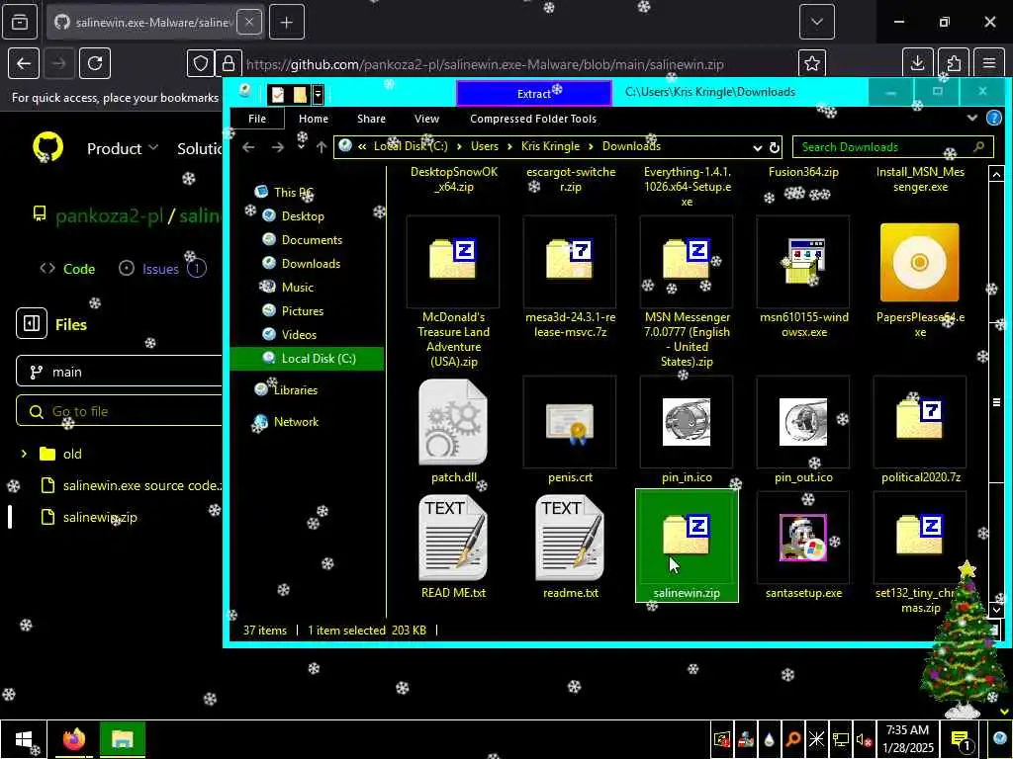Screen dimensions: 1013x759
Task: Open a new Firefox tab
Action: click(286, 22)
